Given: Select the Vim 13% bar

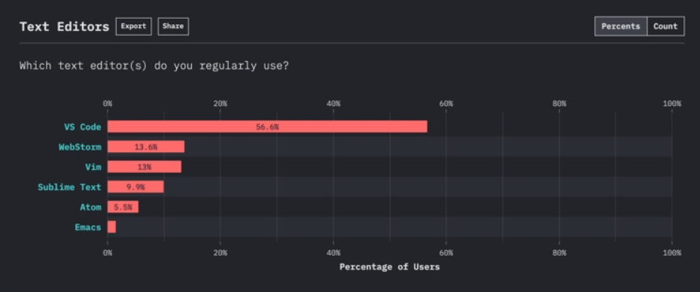Looking at the screenshot, I should [145, 167].
